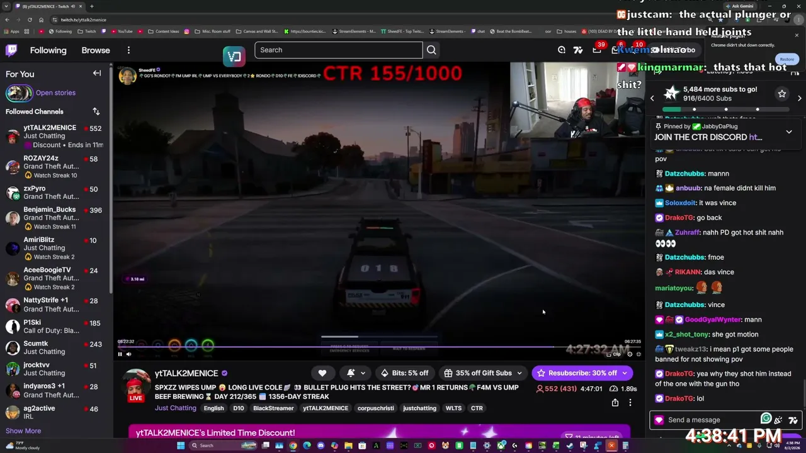The width and height of the screenshot is (806, 453).
Task: Go back in browser history
Action: [x=8, y=20]
